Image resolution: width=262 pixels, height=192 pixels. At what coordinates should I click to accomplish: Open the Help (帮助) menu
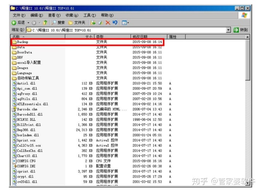tap(107, 15)
